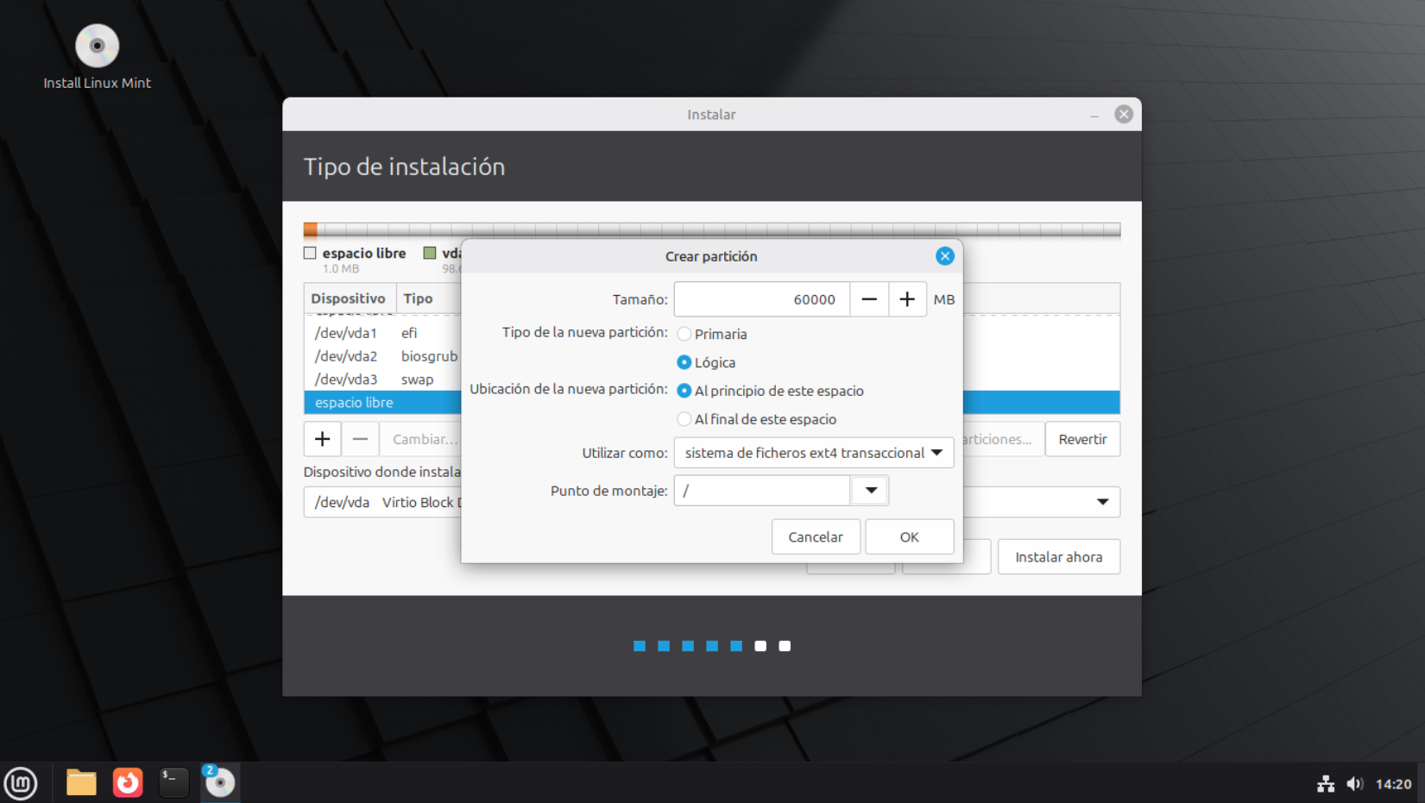Open the Utilizar como filesystem dropdown
1425x803 pixels.
[813, 453]
